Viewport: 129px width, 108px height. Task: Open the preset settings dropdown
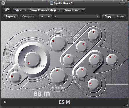77,17
